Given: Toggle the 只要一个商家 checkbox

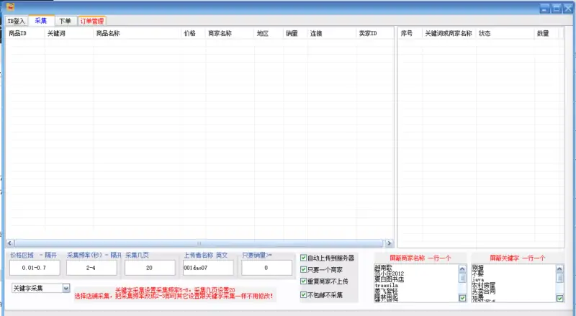Looking at the screenshot, I should (x=303, y=270).
